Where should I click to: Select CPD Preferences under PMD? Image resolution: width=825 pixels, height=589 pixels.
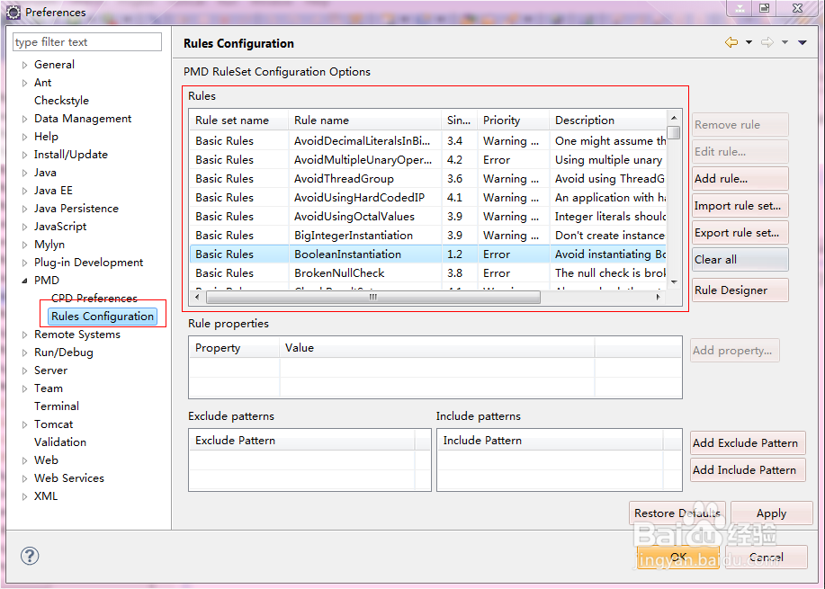(94, 299)
